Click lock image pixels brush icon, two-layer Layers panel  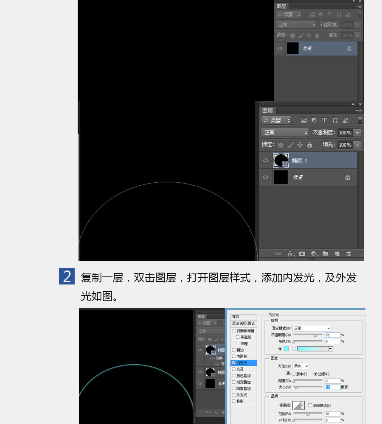tap(290, 145)
